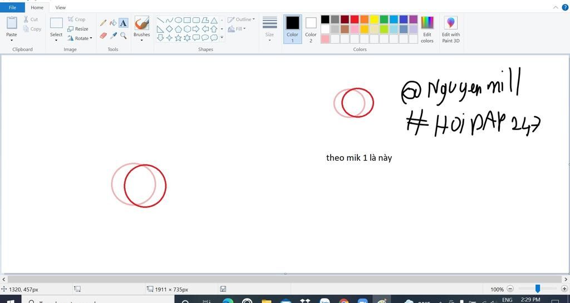570x303 pixels.
Task: Click the zoom in plus button
Action: point(564,289)
